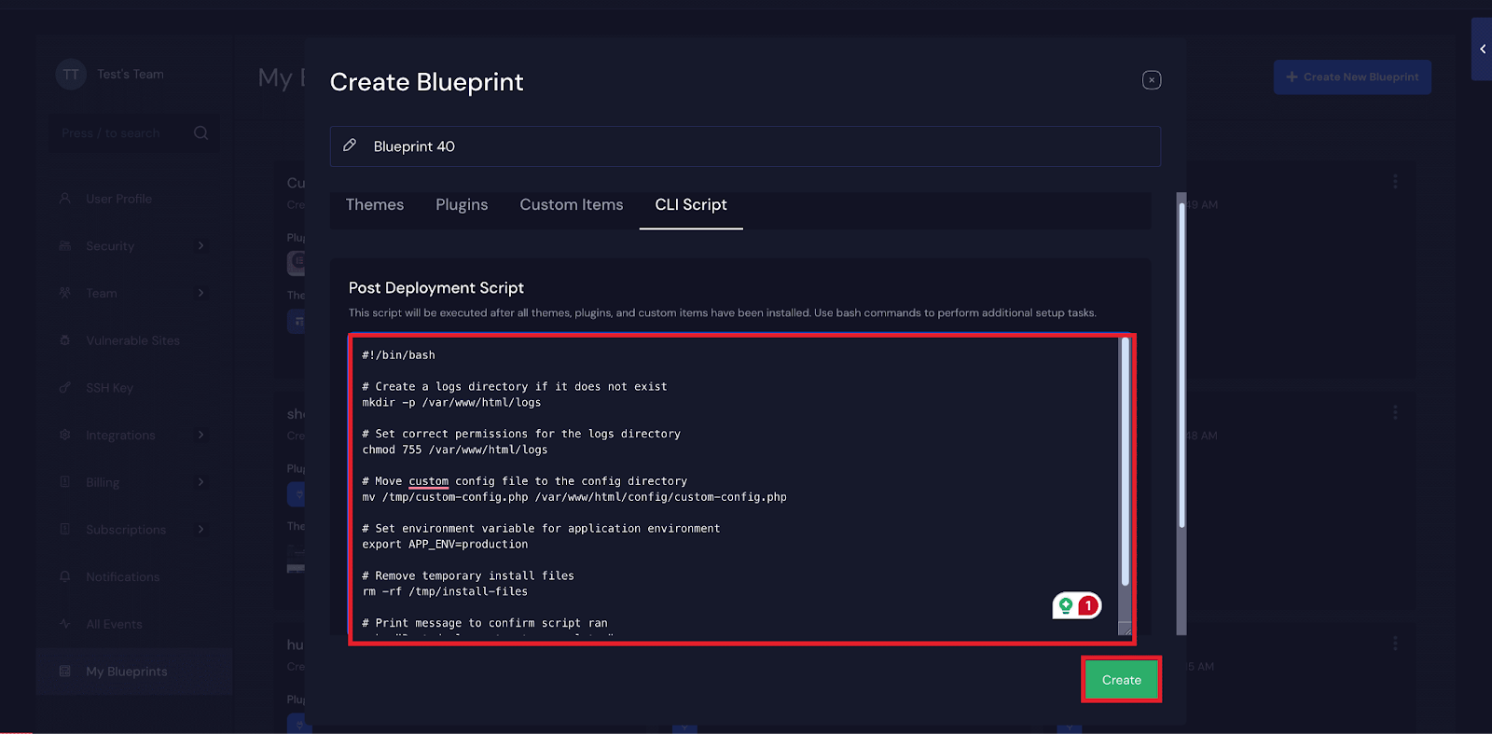The image size is (1492, 734).
Task: Expand the Integrations menu chevron
Action: (200, 435)
